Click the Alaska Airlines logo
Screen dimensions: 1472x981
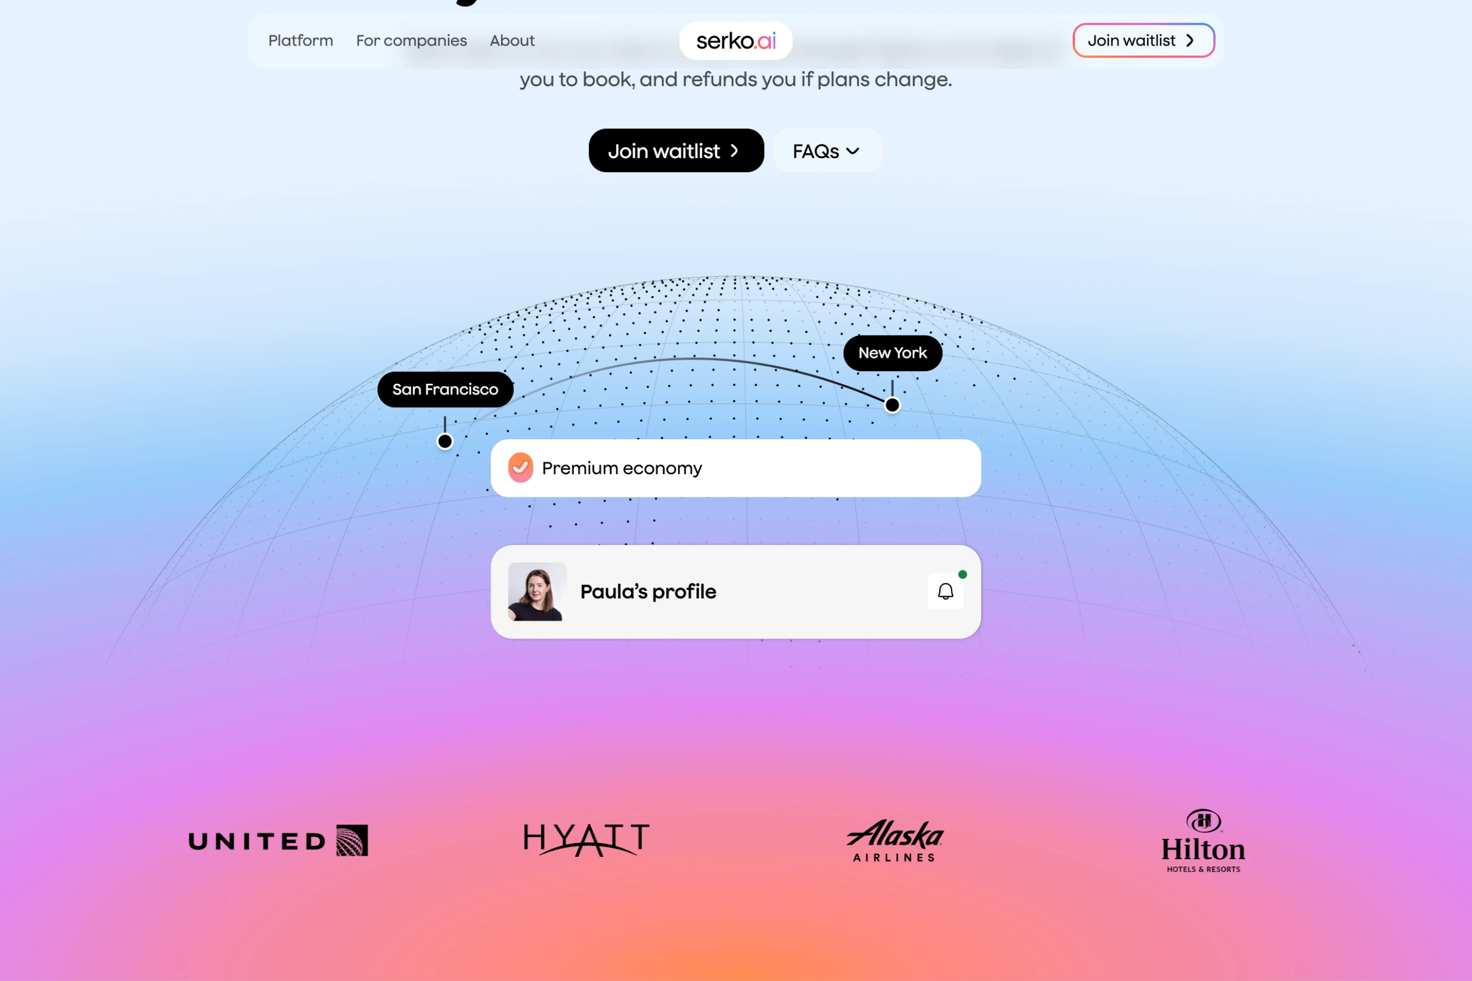coord(895,841)
